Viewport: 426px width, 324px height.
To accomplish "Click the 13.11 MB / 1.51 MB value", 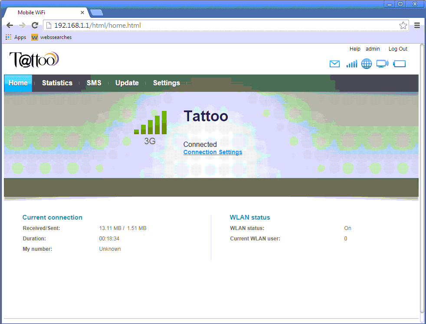I will tap(122, 228).
